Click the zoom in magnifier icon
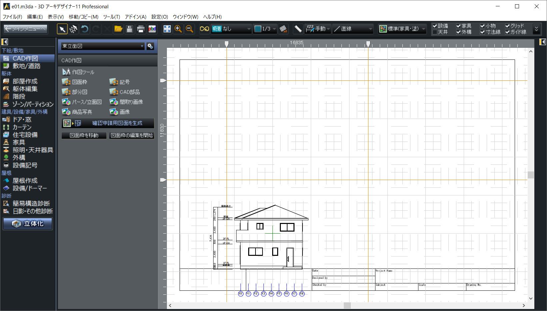The image size is (547, 311). 178,29
